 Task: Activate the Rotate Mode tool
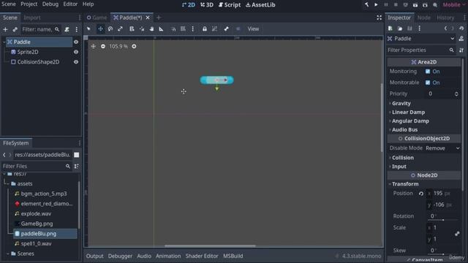pos(110,29)
